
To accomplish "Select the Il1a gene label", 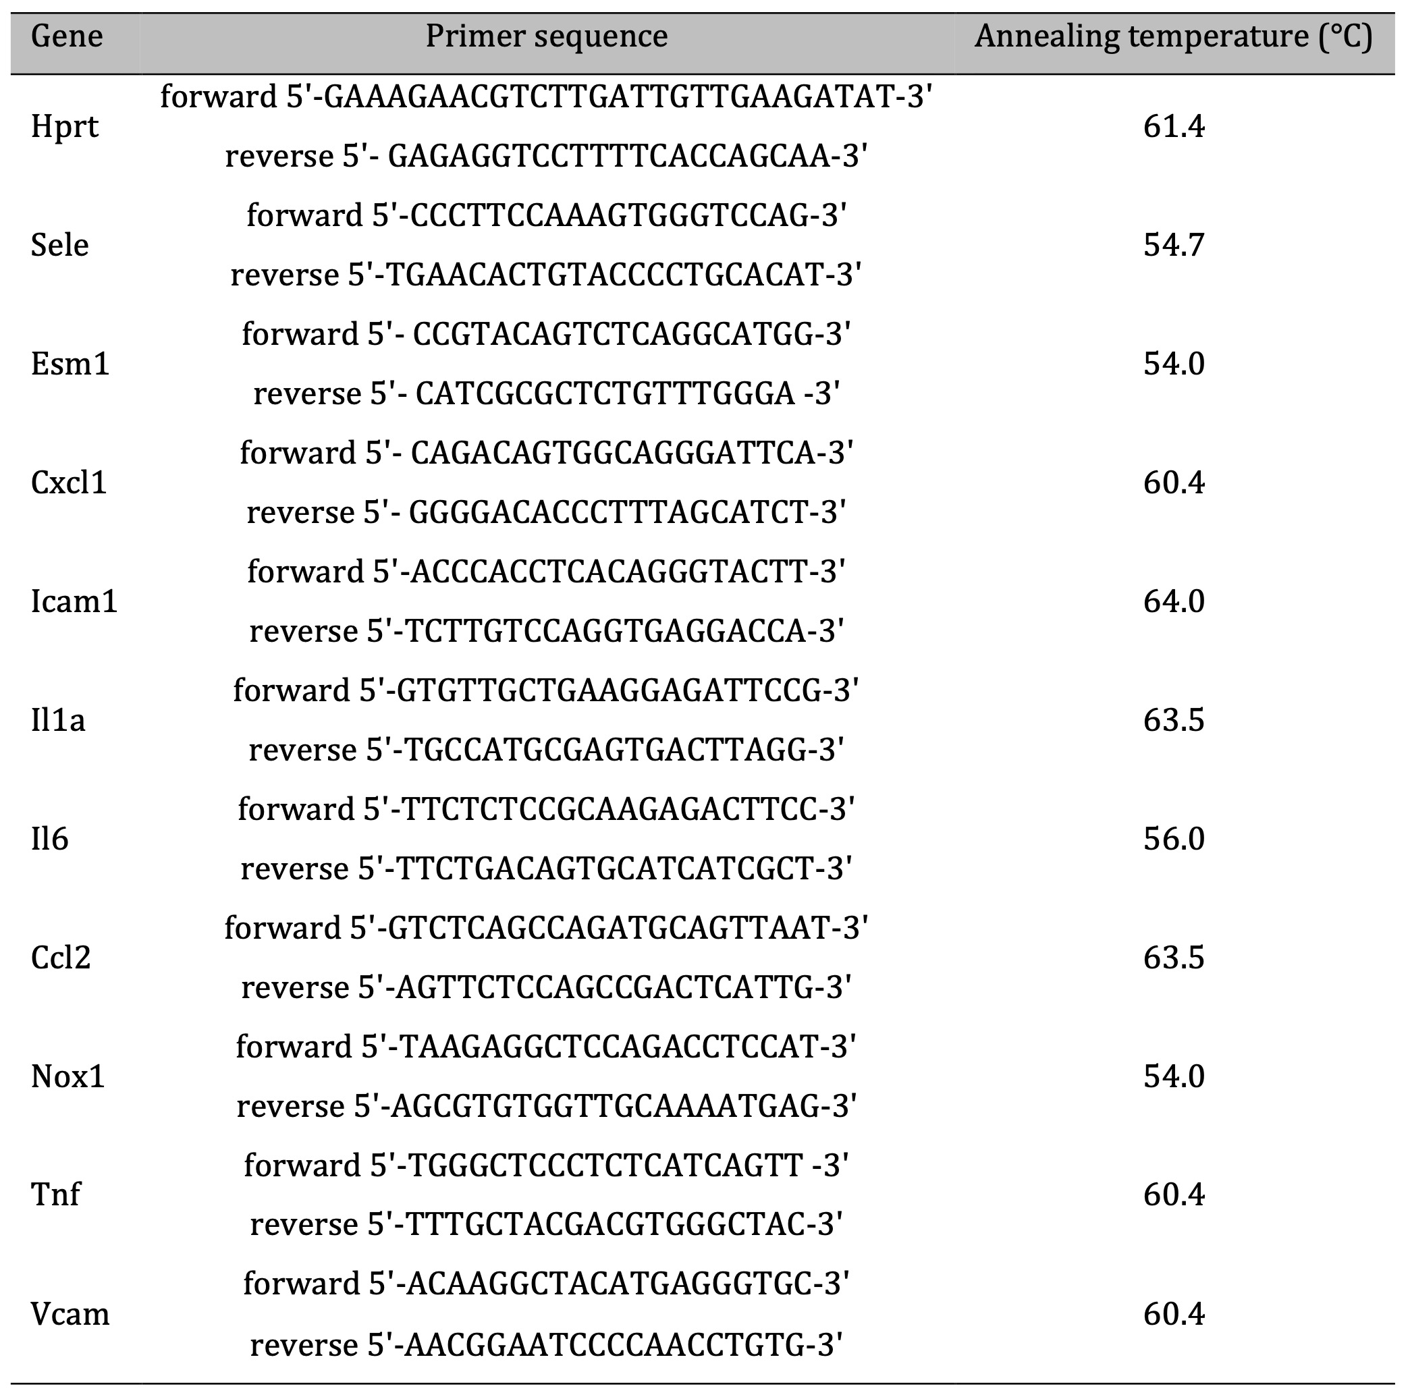I will tap(57, 720).
